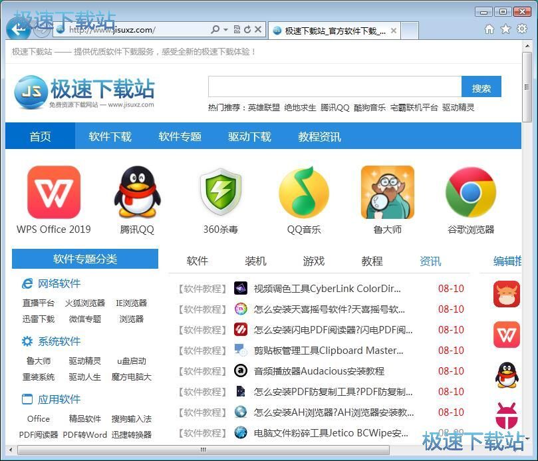Click the 绝地求生 hot recommendation link
Screen dimensions: 538x461
coord(300,108)
